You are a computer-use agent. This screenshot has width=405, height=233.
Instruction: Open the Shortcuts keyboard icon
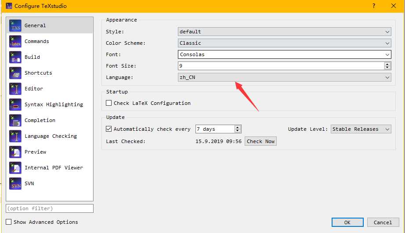[x=15, y=73]
